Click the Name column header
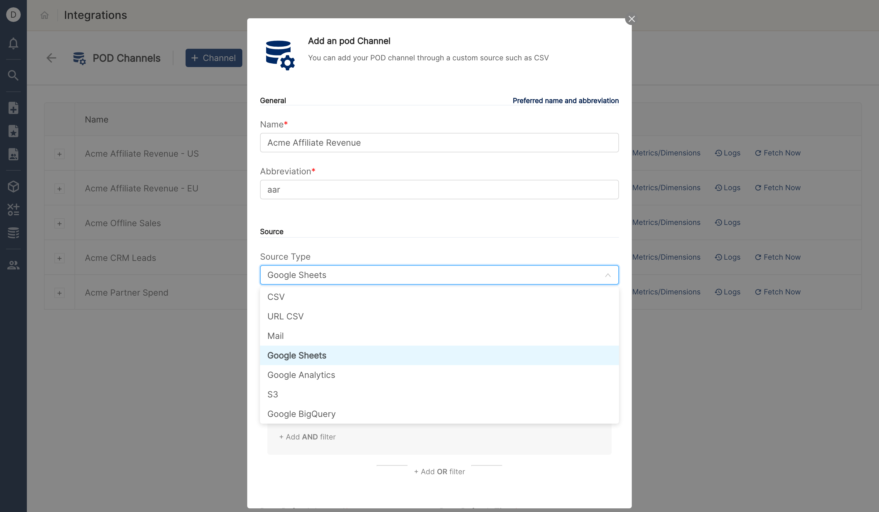Viewport: 879px width, 512px height. coord(97,119)
